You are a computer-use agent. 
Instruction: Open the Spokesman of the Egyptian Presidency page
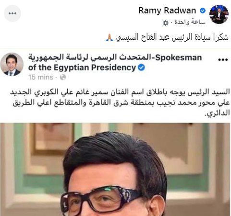[115, 63]
